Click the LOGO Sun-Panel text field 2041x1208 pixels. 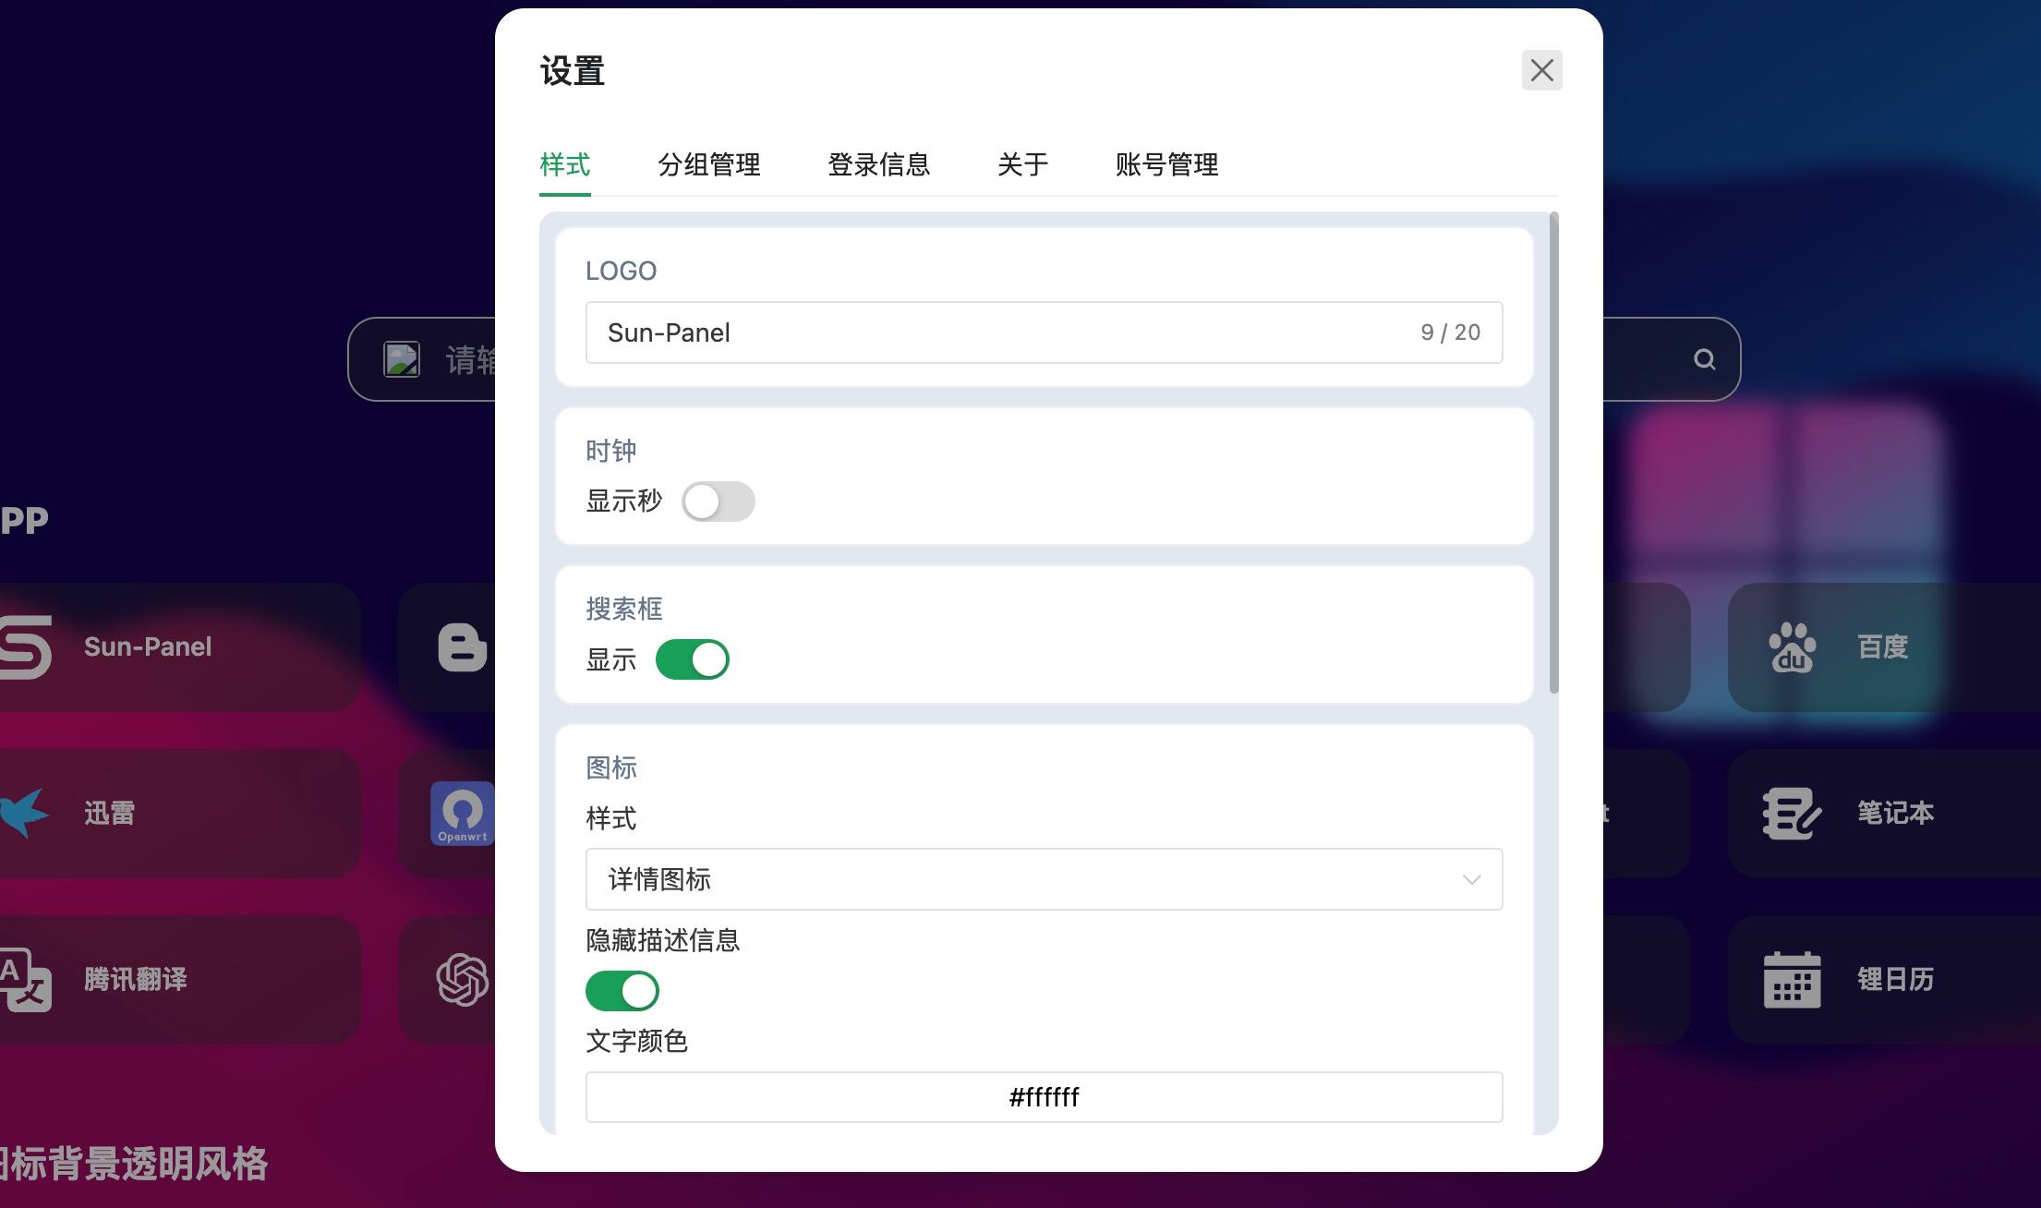click(1044, 332)
